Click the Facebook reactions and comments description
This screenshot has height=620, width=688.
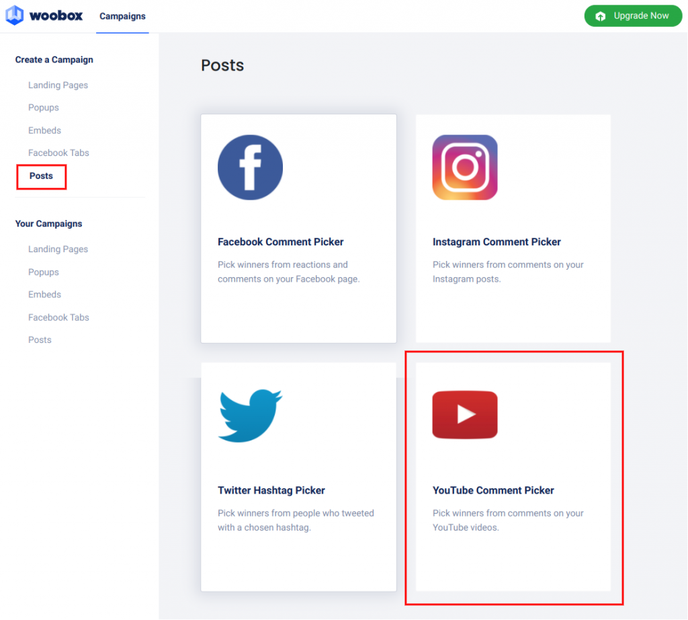point(289,272)
